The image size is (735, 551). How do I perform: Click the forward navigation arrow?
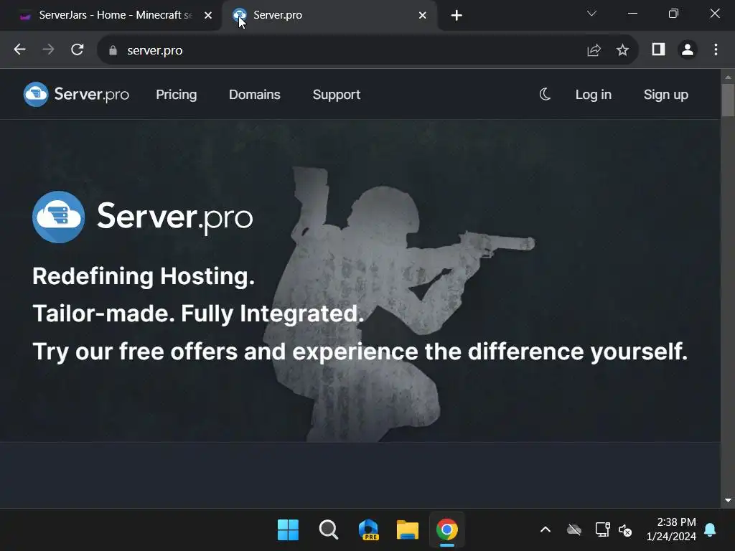click(x=48, y=50)
